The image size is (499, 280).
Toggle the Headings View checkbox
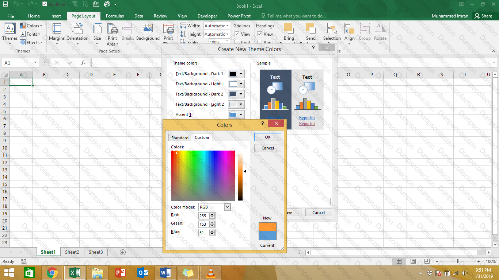tap(259, 34)
